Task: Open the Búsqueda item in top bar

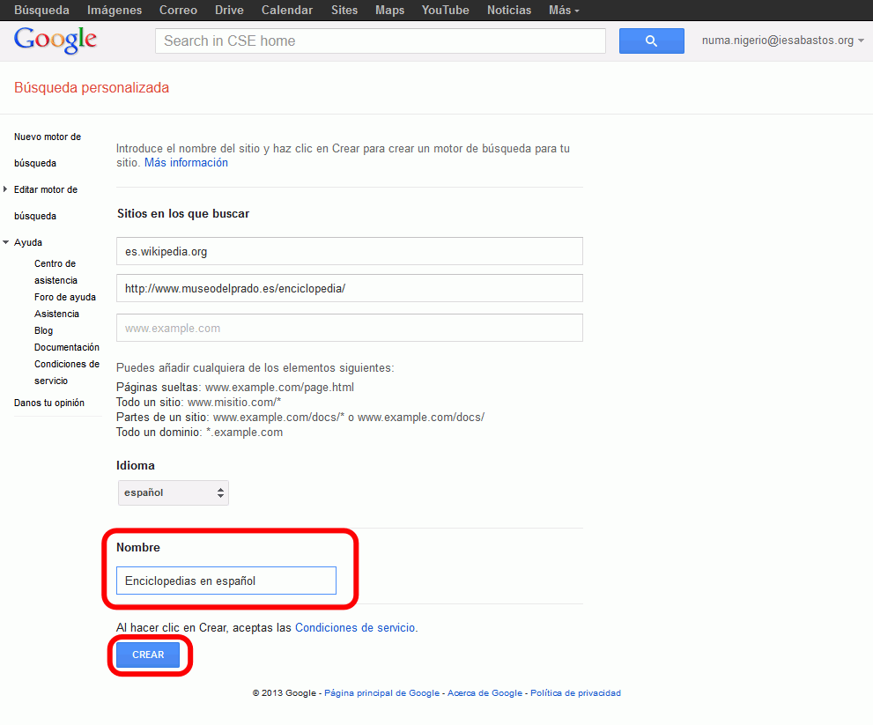Action: pyautogui.click(x=41, y=10)
